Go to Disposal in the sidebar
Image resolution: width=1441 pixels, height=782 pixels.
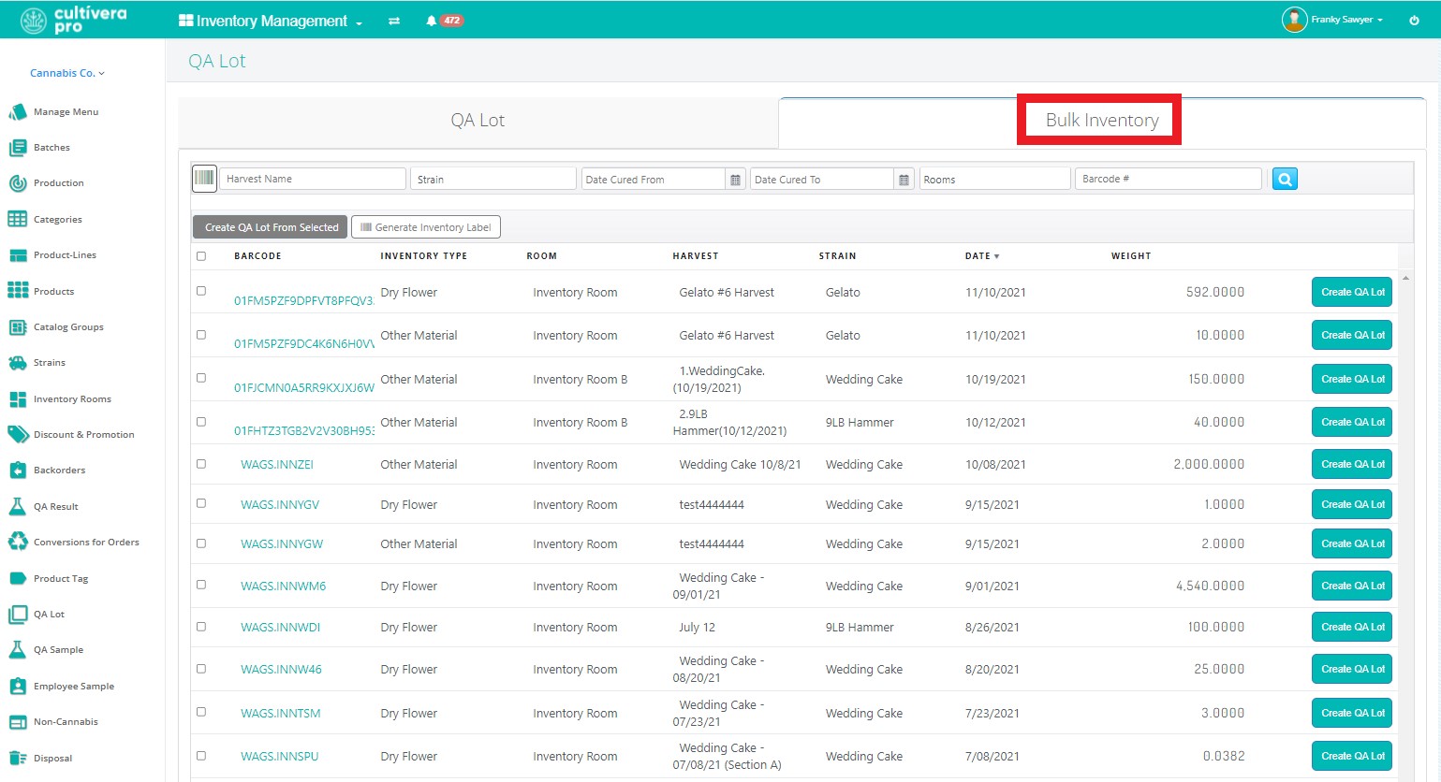[x=52, y=759]
